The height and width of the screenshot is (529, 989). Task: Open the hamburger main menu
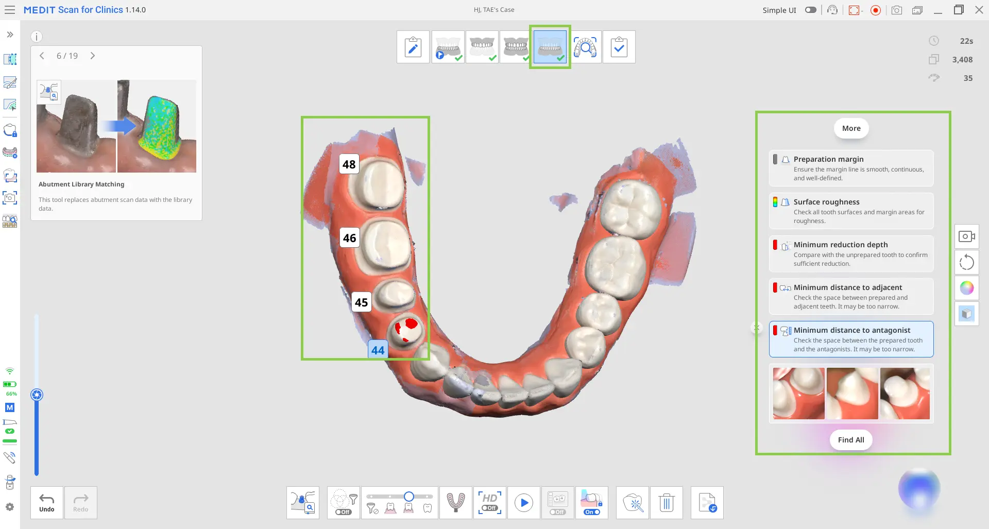(x=10, y=10)
